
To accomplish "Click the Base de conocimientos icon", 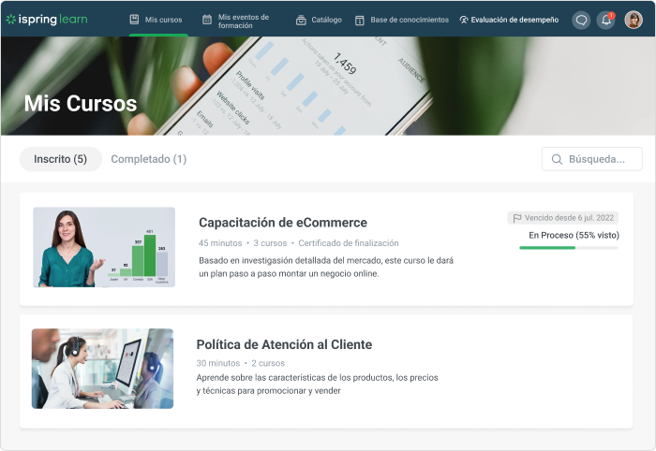I will tap(360, 20).
